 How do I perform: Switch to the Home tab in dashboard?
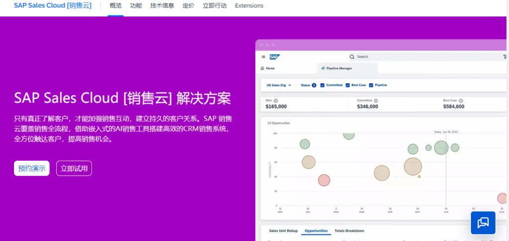pyautogui.click(x=268, y=68)
